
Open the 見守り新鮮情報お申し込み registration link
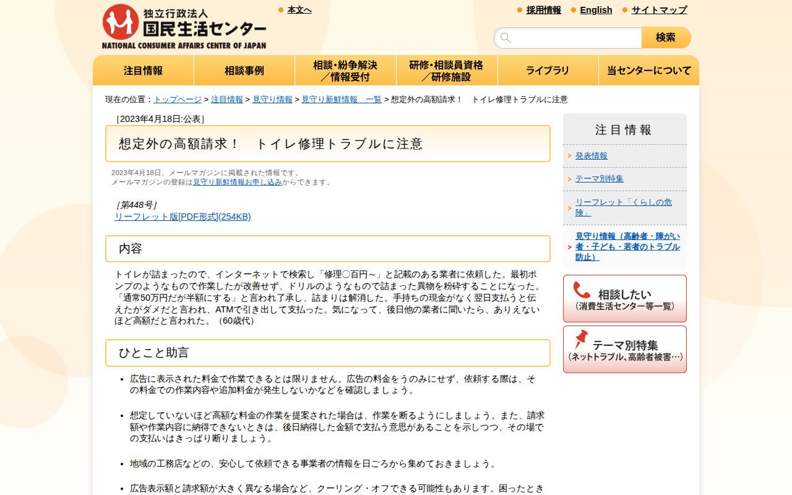click(238, 182)
